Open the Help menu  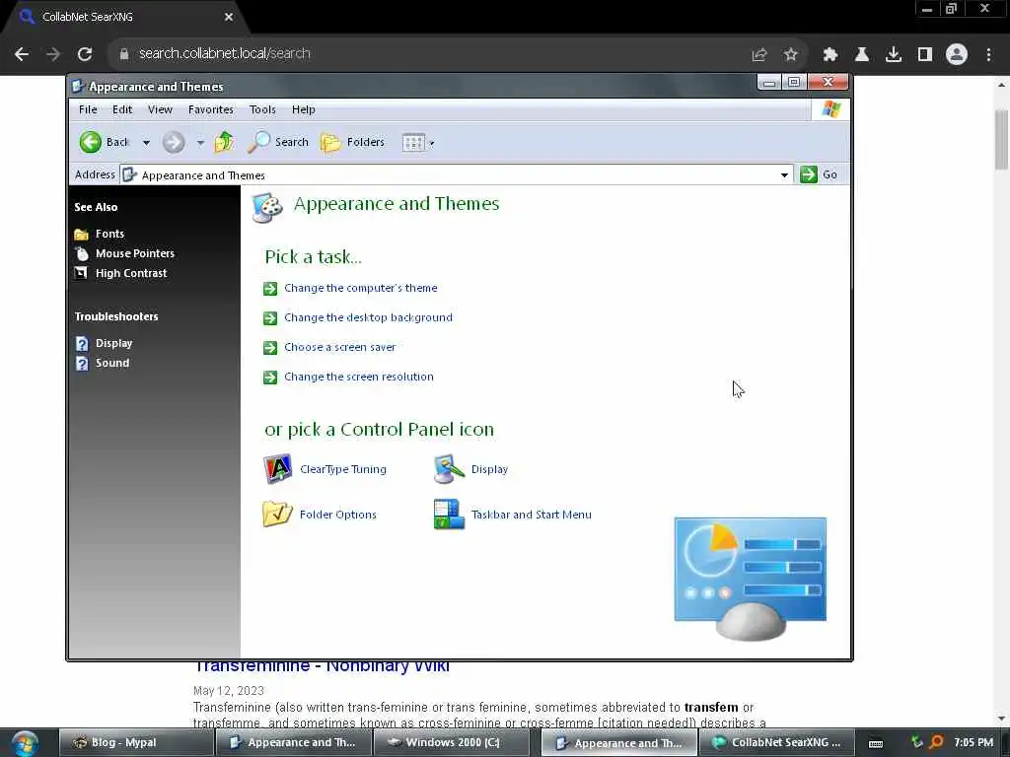(304, 109)
